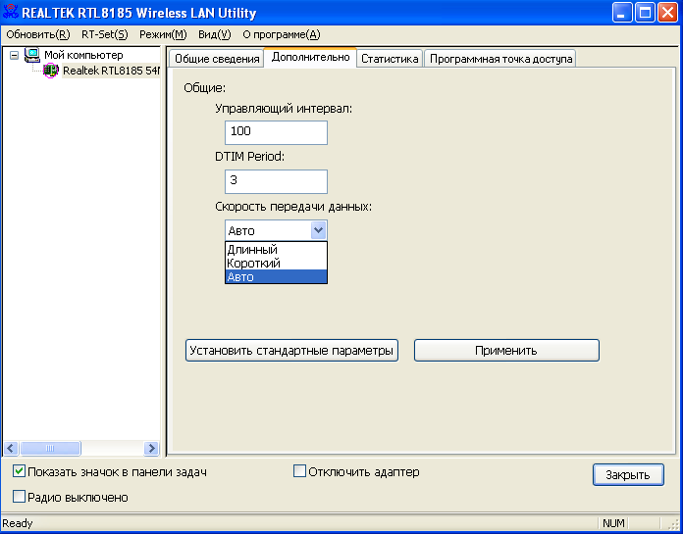
Task: Open the Обновить(R) menu
Action: pos(38,34)
